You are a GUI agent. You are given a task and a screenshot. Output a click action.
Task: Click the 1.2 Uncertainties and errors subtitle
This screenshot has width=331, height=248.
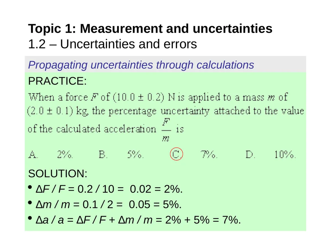click(x=112, y=44)
